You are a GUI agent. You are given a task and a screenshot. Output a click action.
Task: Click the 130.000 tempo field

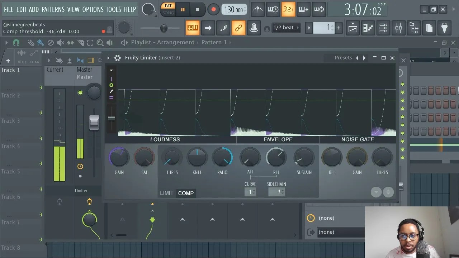pyautogui.click(x=234, y=10)
